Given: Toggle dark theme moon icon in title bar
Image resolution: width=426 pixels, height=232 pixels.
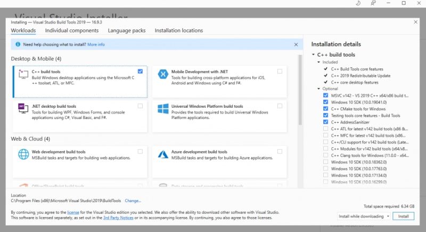Looking at the screenshot, I should (358, 3).
